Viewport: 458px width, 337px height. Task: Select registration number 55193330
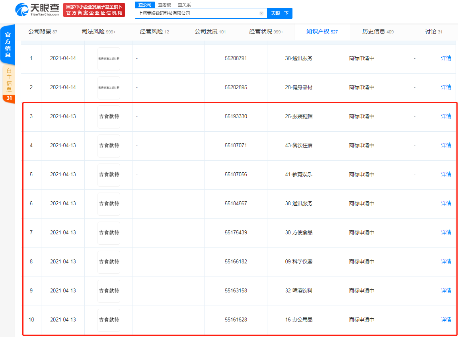point(236,117)
